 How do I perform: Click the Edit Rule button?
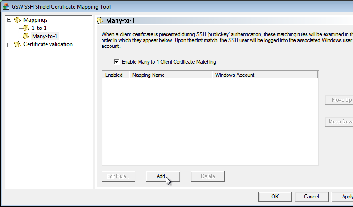(118, 176)
